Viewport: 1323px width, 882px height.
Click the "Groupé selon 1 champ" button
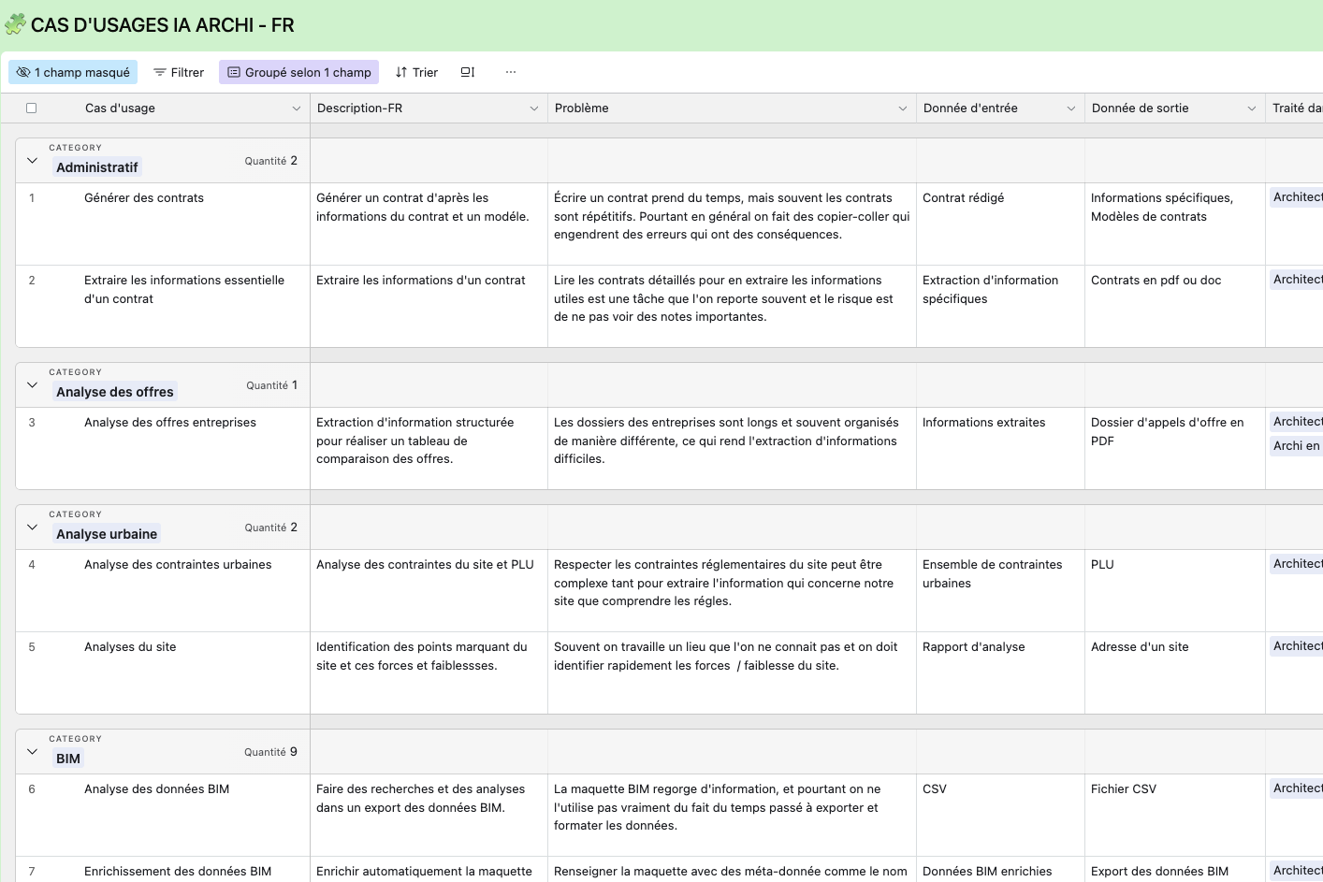pos(298,72)
